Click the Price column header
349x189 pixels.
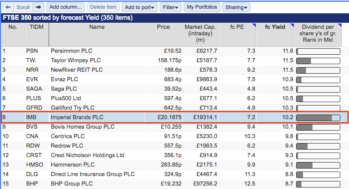(x=163, y=35)
